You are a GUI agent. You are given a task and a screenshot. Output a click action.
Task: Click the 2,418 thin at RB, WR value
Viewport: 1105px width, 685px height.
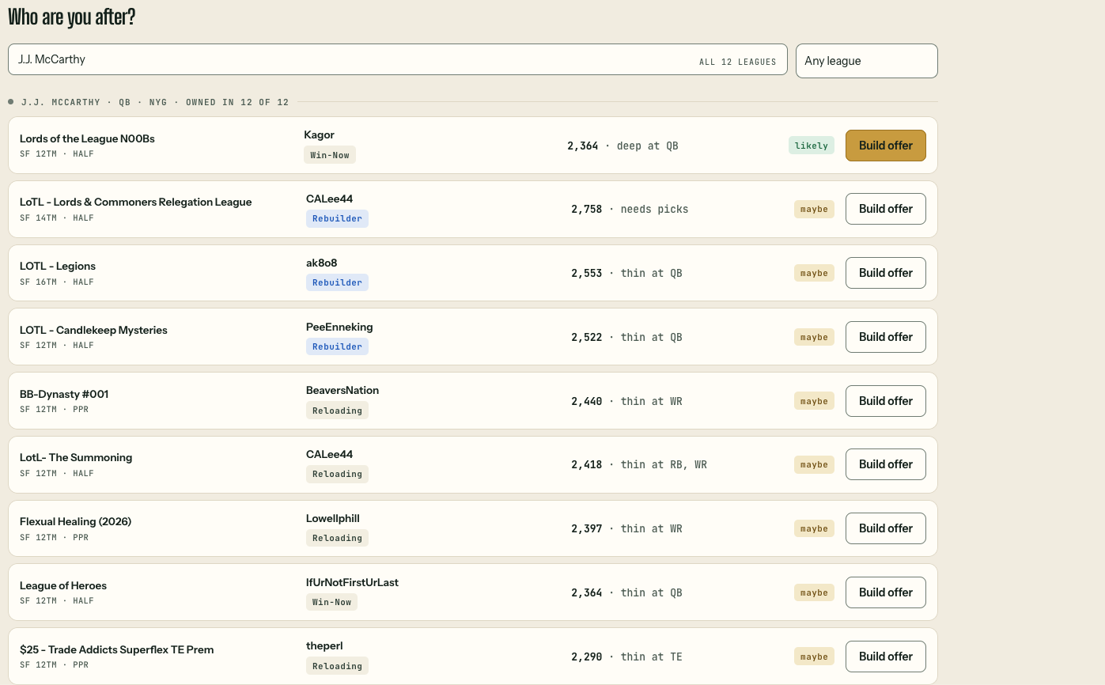pyautogui.click(x=639, y=464)
